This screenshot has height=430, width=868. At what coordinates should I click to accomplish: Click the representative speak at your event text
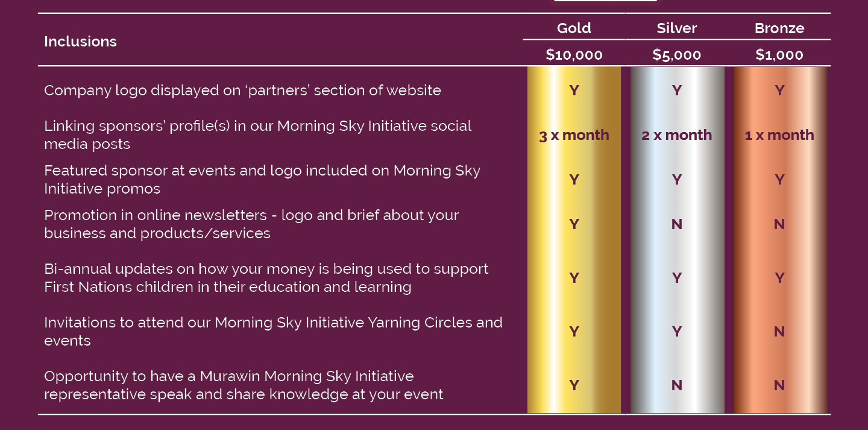[x=244, y=385]
